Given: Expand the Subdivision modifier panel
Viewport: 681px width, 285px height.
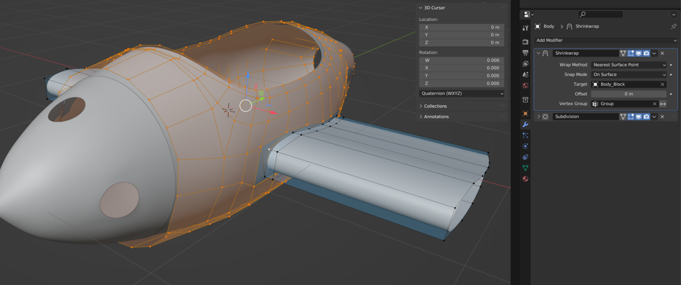Looking at the screenshot, I should tap(538, 116).
